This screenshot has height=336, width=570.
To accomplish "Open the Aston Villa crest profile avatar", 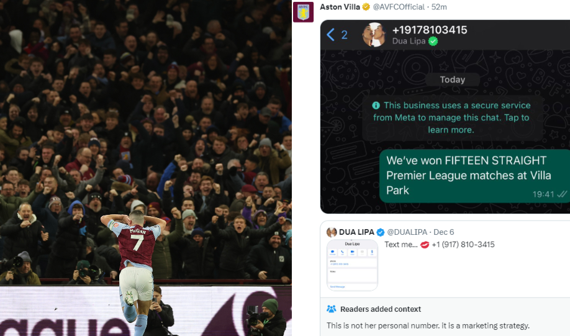I will (x=303, y=12).
